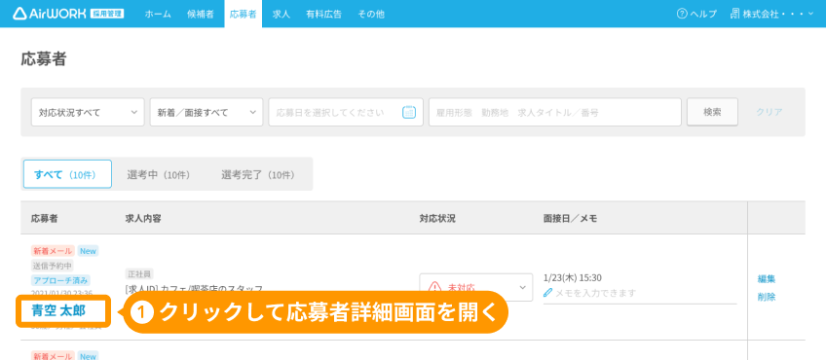This screenshot has width=826, height=360.
Task: Click the application date input field
Action: pos(346,112)
